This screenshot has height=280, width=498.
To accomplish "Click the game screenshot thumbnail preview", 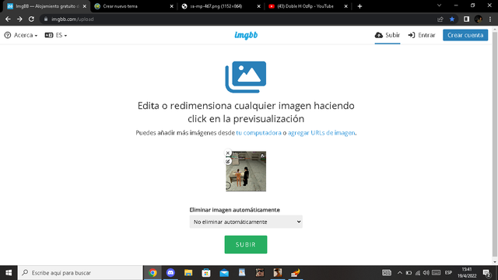I will (246, 171).
